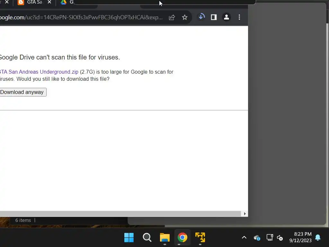Click the Chrome icon in the taskbar
329x247 pixels.
coord(182,238)
